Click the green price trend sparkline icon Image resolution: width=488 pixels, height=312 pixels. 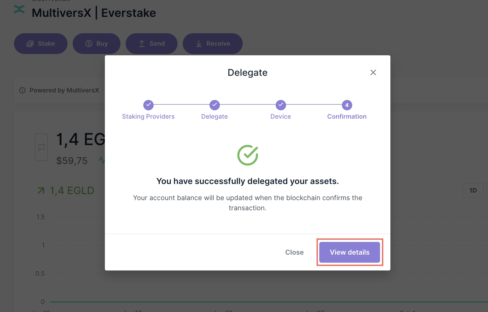point(102,160)
